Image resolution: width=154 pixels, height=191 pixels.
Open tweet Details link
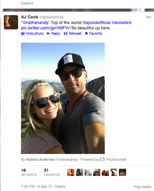[x=60, y=186]
